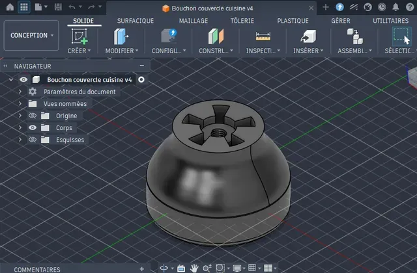Screen dimensions: 417x273
Task: Open the INSPECTER dropdown menu
Action: [263, 51]
